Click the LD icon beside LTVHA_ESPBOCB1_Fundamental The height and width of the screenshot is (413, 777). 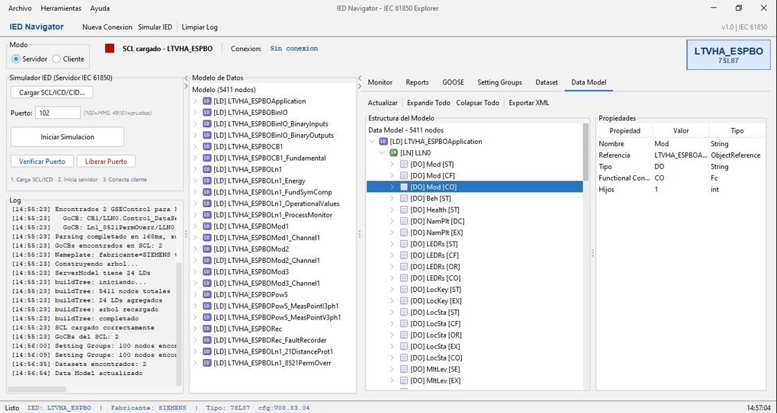[x=207, y=158]
